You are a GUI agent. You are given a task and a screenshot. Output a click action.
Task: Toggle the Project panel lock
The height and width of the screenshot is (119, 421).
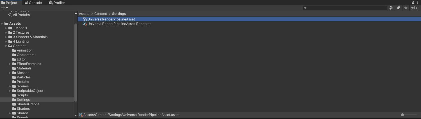413,3
